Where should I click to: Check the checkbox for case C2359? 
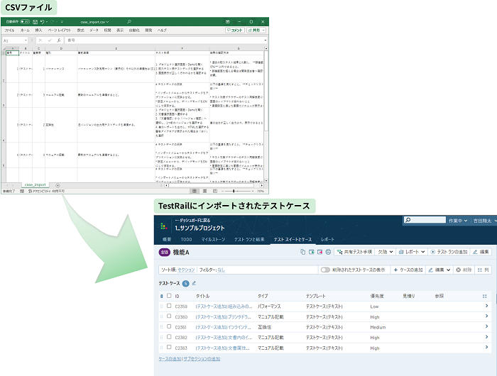pos(169,306)
